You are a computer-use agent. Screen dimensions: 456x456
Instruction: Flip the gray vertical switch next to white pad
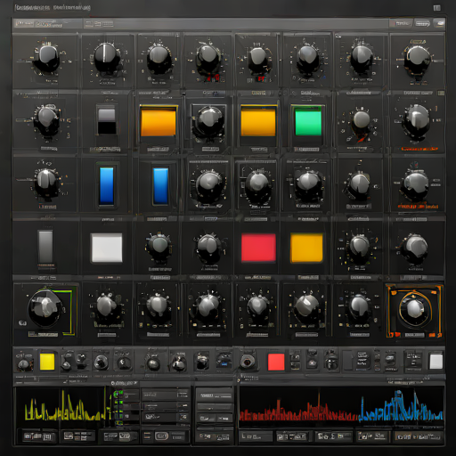[45, 248]
